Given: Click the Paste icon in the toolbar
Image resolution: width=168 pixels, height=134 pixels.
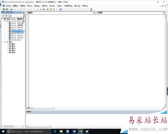Looking at the screenshot, I should pos(21,9).
